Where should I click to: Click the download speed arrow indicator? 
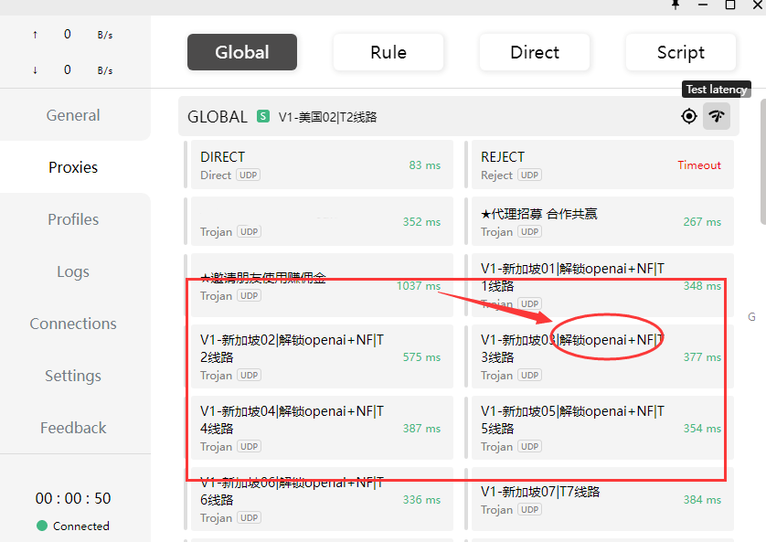click(35, 70)
